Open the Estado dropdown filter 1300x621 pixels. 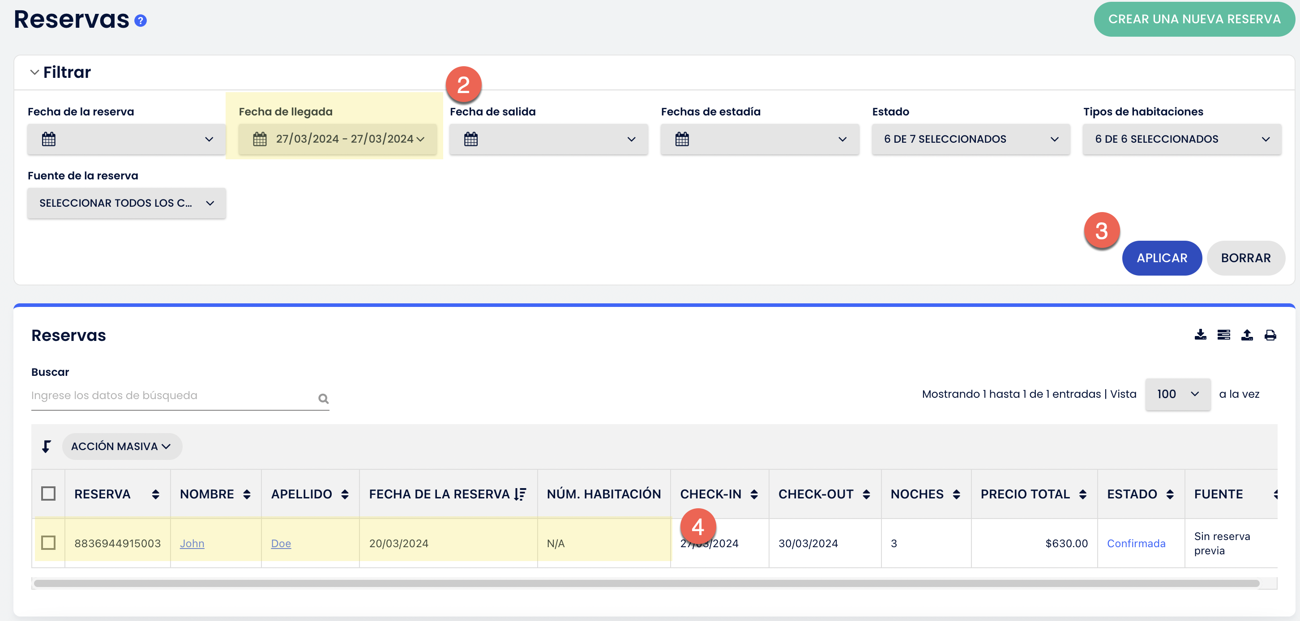click(970, 139)
